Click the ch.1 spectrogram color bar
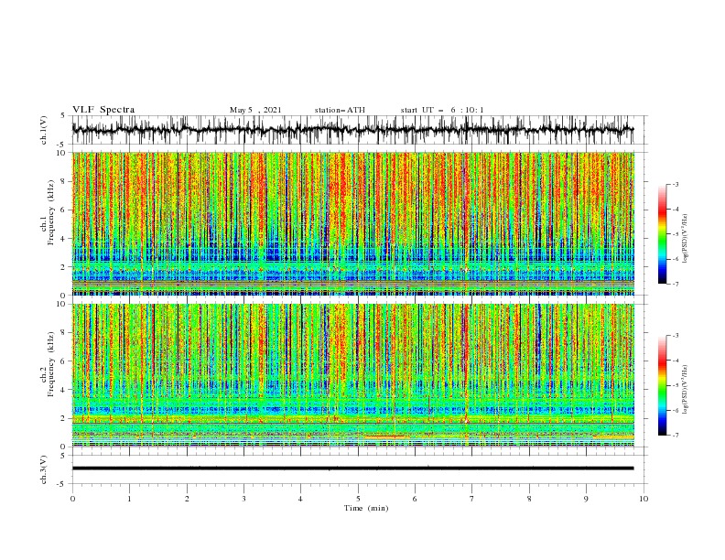The image size is (725, 560). point(662,234)
